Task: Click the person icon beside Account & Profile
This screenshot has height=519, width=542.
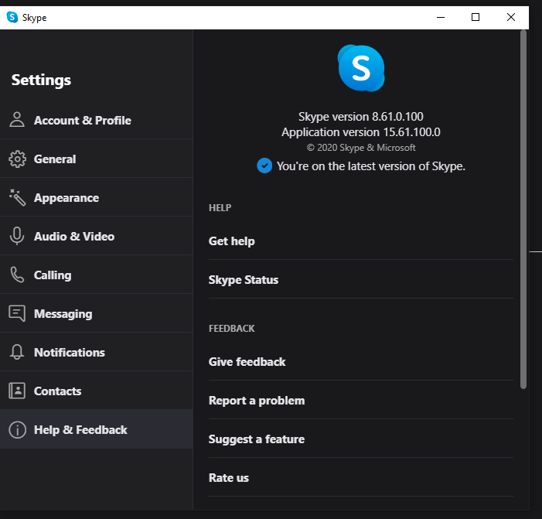Action: tap(17, 120)
